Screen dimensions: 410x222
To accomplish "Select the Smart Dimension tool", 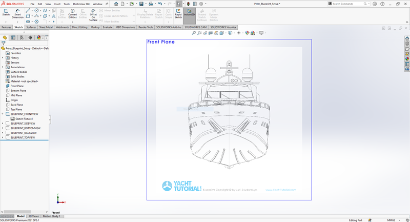I will (x=17, y=14).
